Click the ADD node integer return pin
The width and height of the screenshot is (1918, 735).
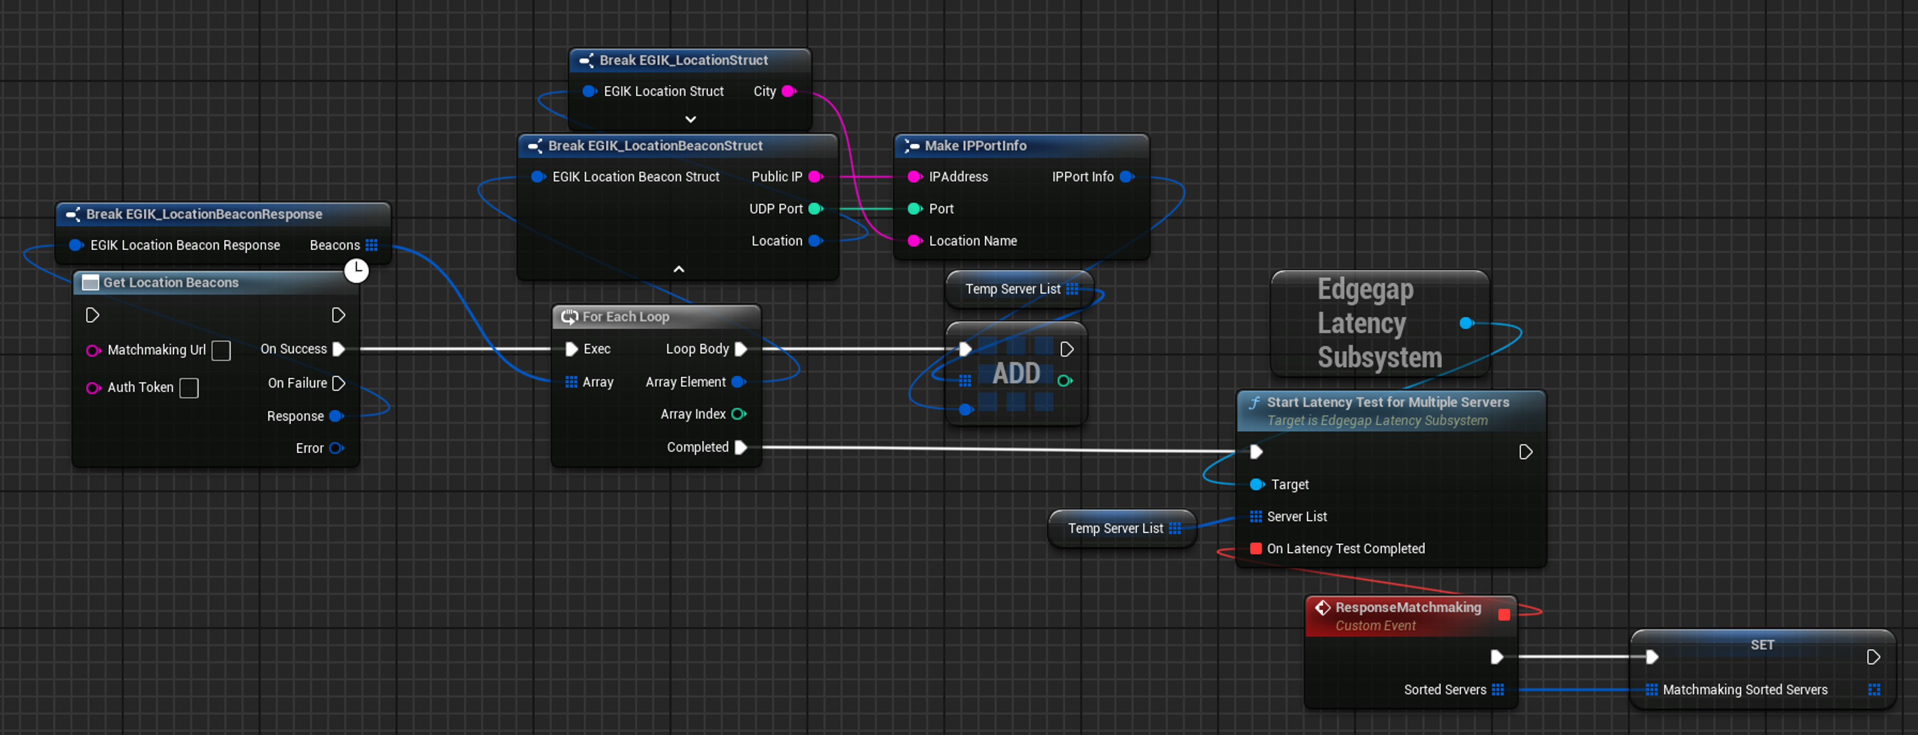pos(1065,381)
